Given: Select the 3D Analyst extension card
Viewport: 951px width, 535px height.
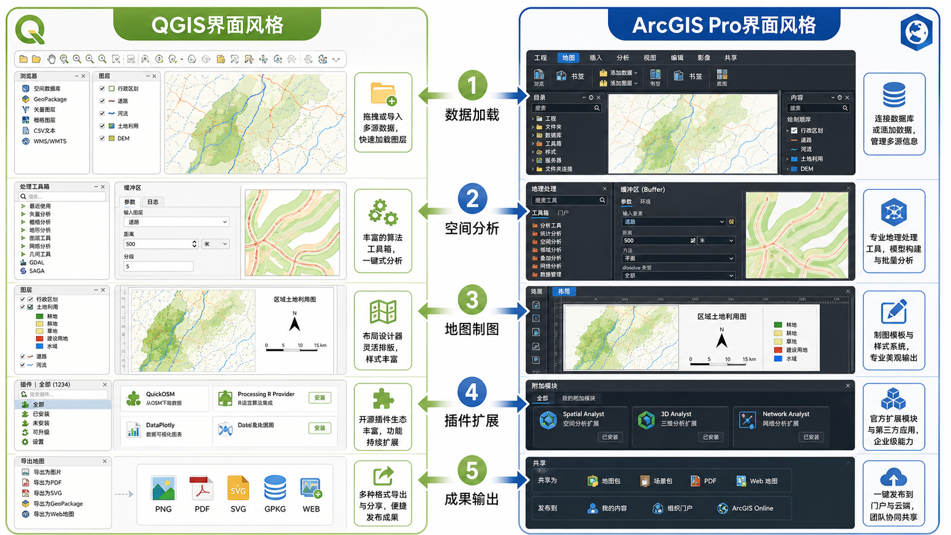Looking at the screenshot, I should point(680,426).
